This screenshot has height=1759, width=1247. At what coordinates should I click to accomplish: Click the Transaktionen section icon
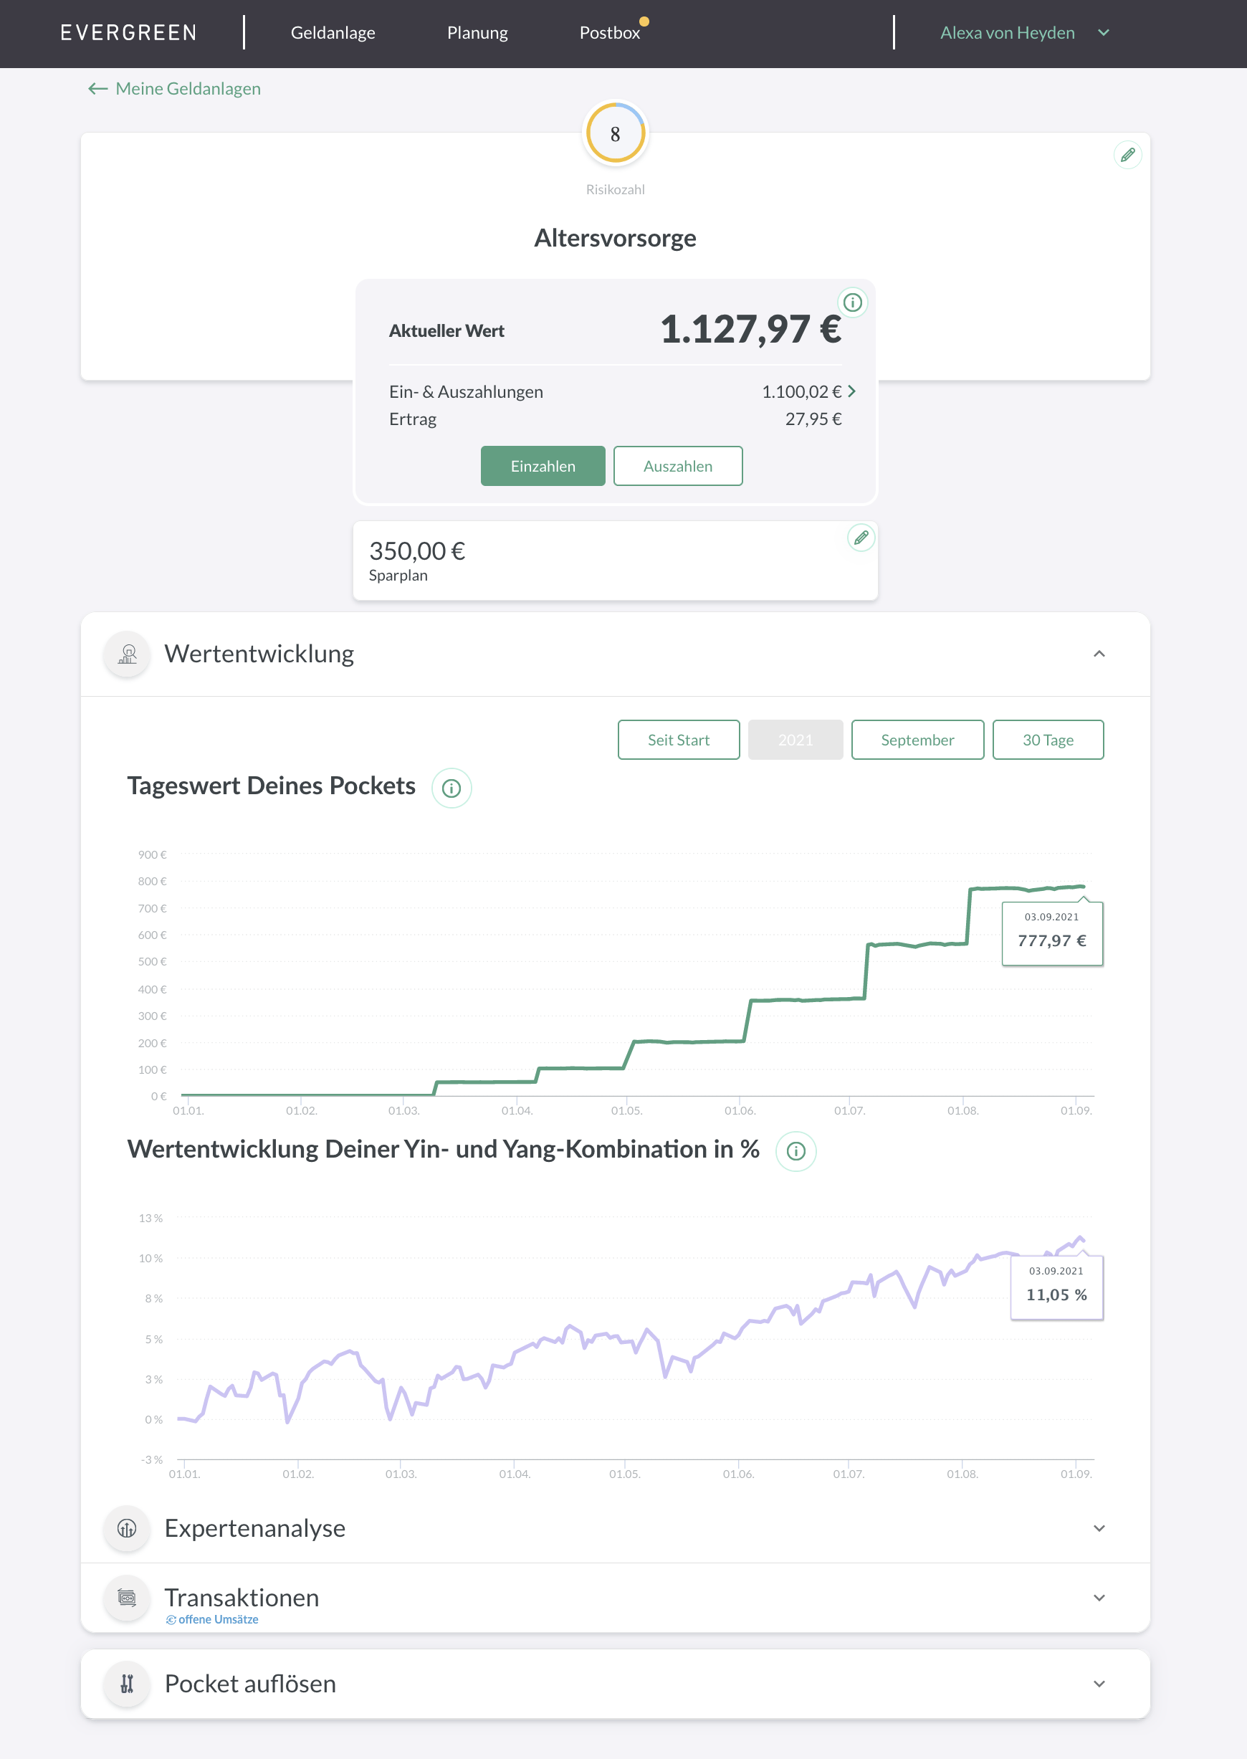128,1598
